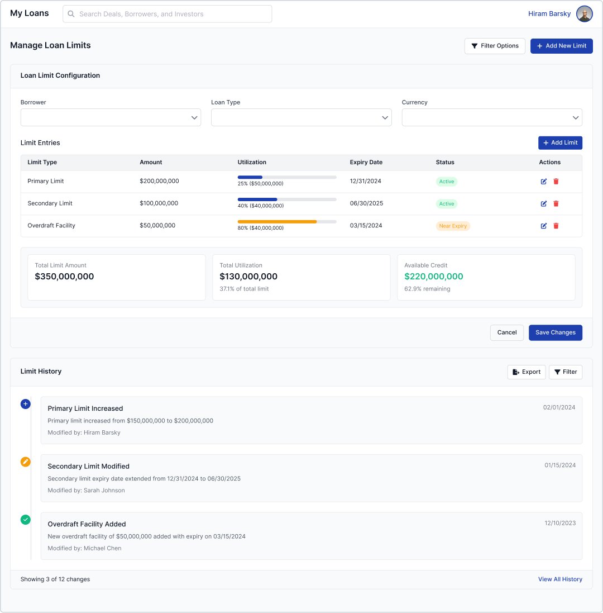Click the green checkmark timeline marker
Image resolution: width=603 pixels, height=613 pixels.
(25, 520)
